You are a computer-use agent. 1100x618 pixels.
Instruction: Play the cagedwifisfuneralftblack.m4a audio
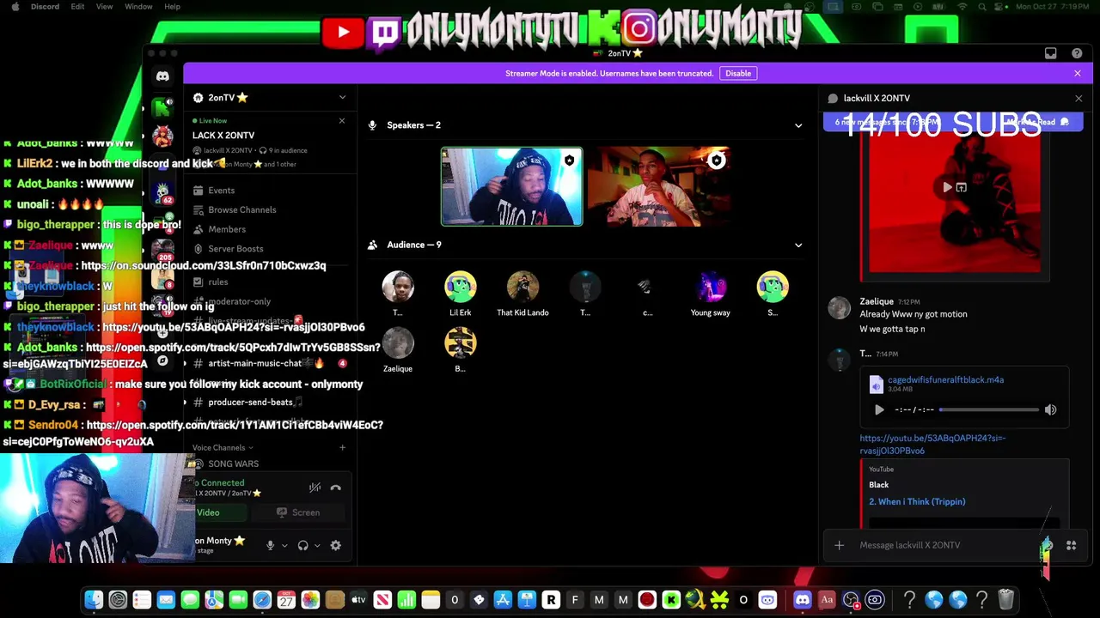(878, 410)
